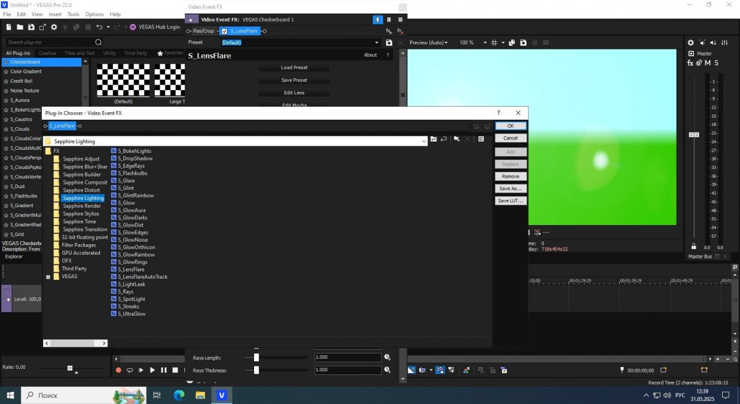Click the Record button in the transport bar
This screenshot has width=740, height=404.
point(118,370)
